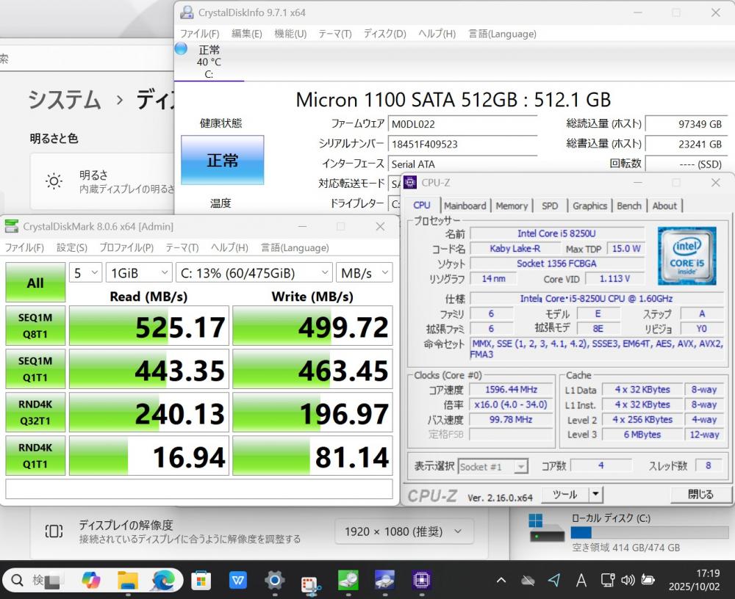Show hidden system tray icons
The image size is (735, 599).
click(501, 581)
